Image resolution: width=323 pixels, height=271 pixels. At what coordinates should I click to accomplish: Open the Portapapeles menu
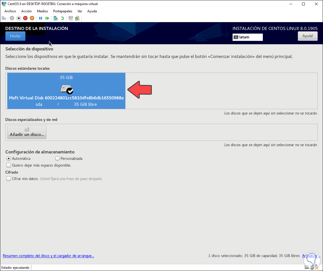[x=63, y=11]
